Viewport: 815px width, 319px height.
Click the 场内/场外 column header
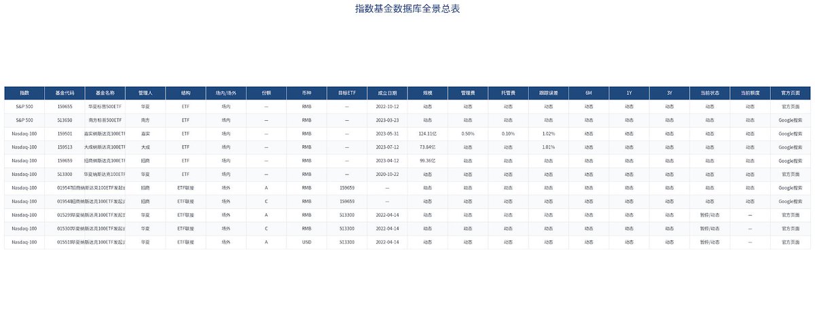pos(226,93)
